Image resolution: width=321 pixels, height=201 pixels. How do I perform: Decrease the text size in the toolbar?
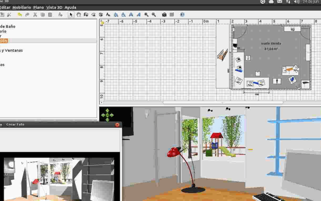tap(123, 15)
